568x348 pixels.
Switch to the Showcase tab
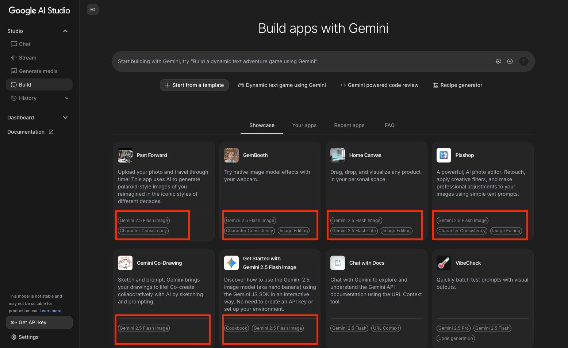click(x=262, y=125)
